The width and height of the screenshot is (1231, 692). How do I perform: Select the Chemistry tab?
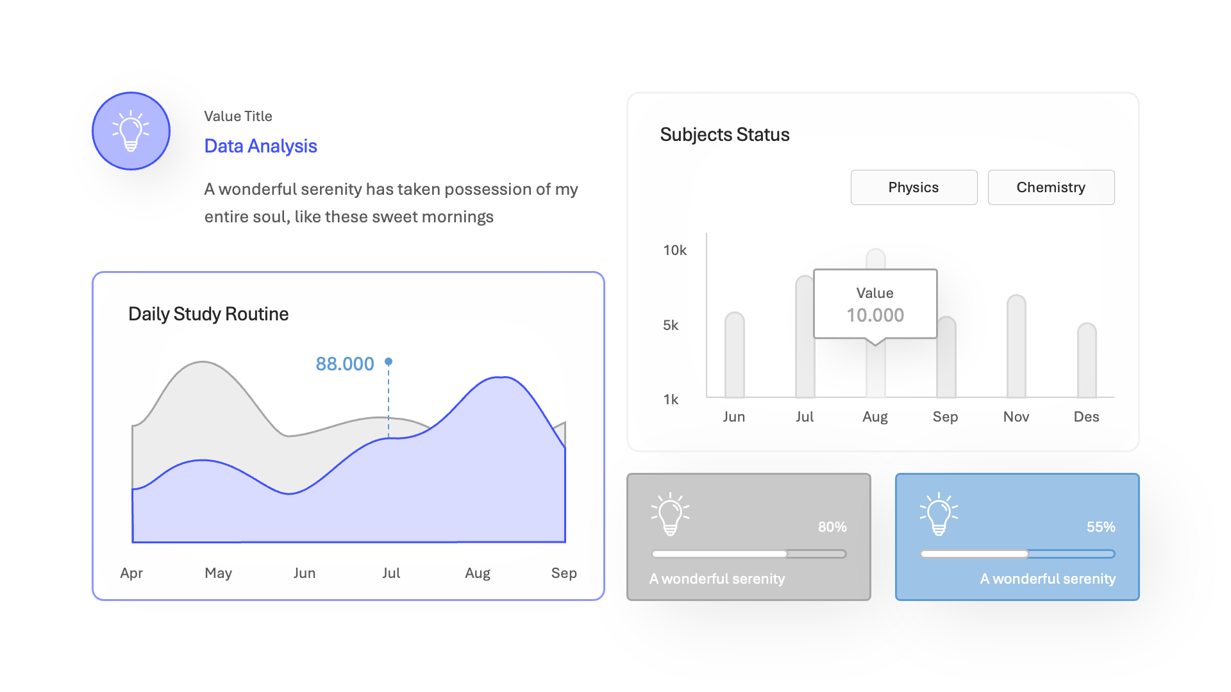1051,187
